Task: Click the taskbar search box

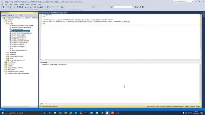Action: coord(23,113)
